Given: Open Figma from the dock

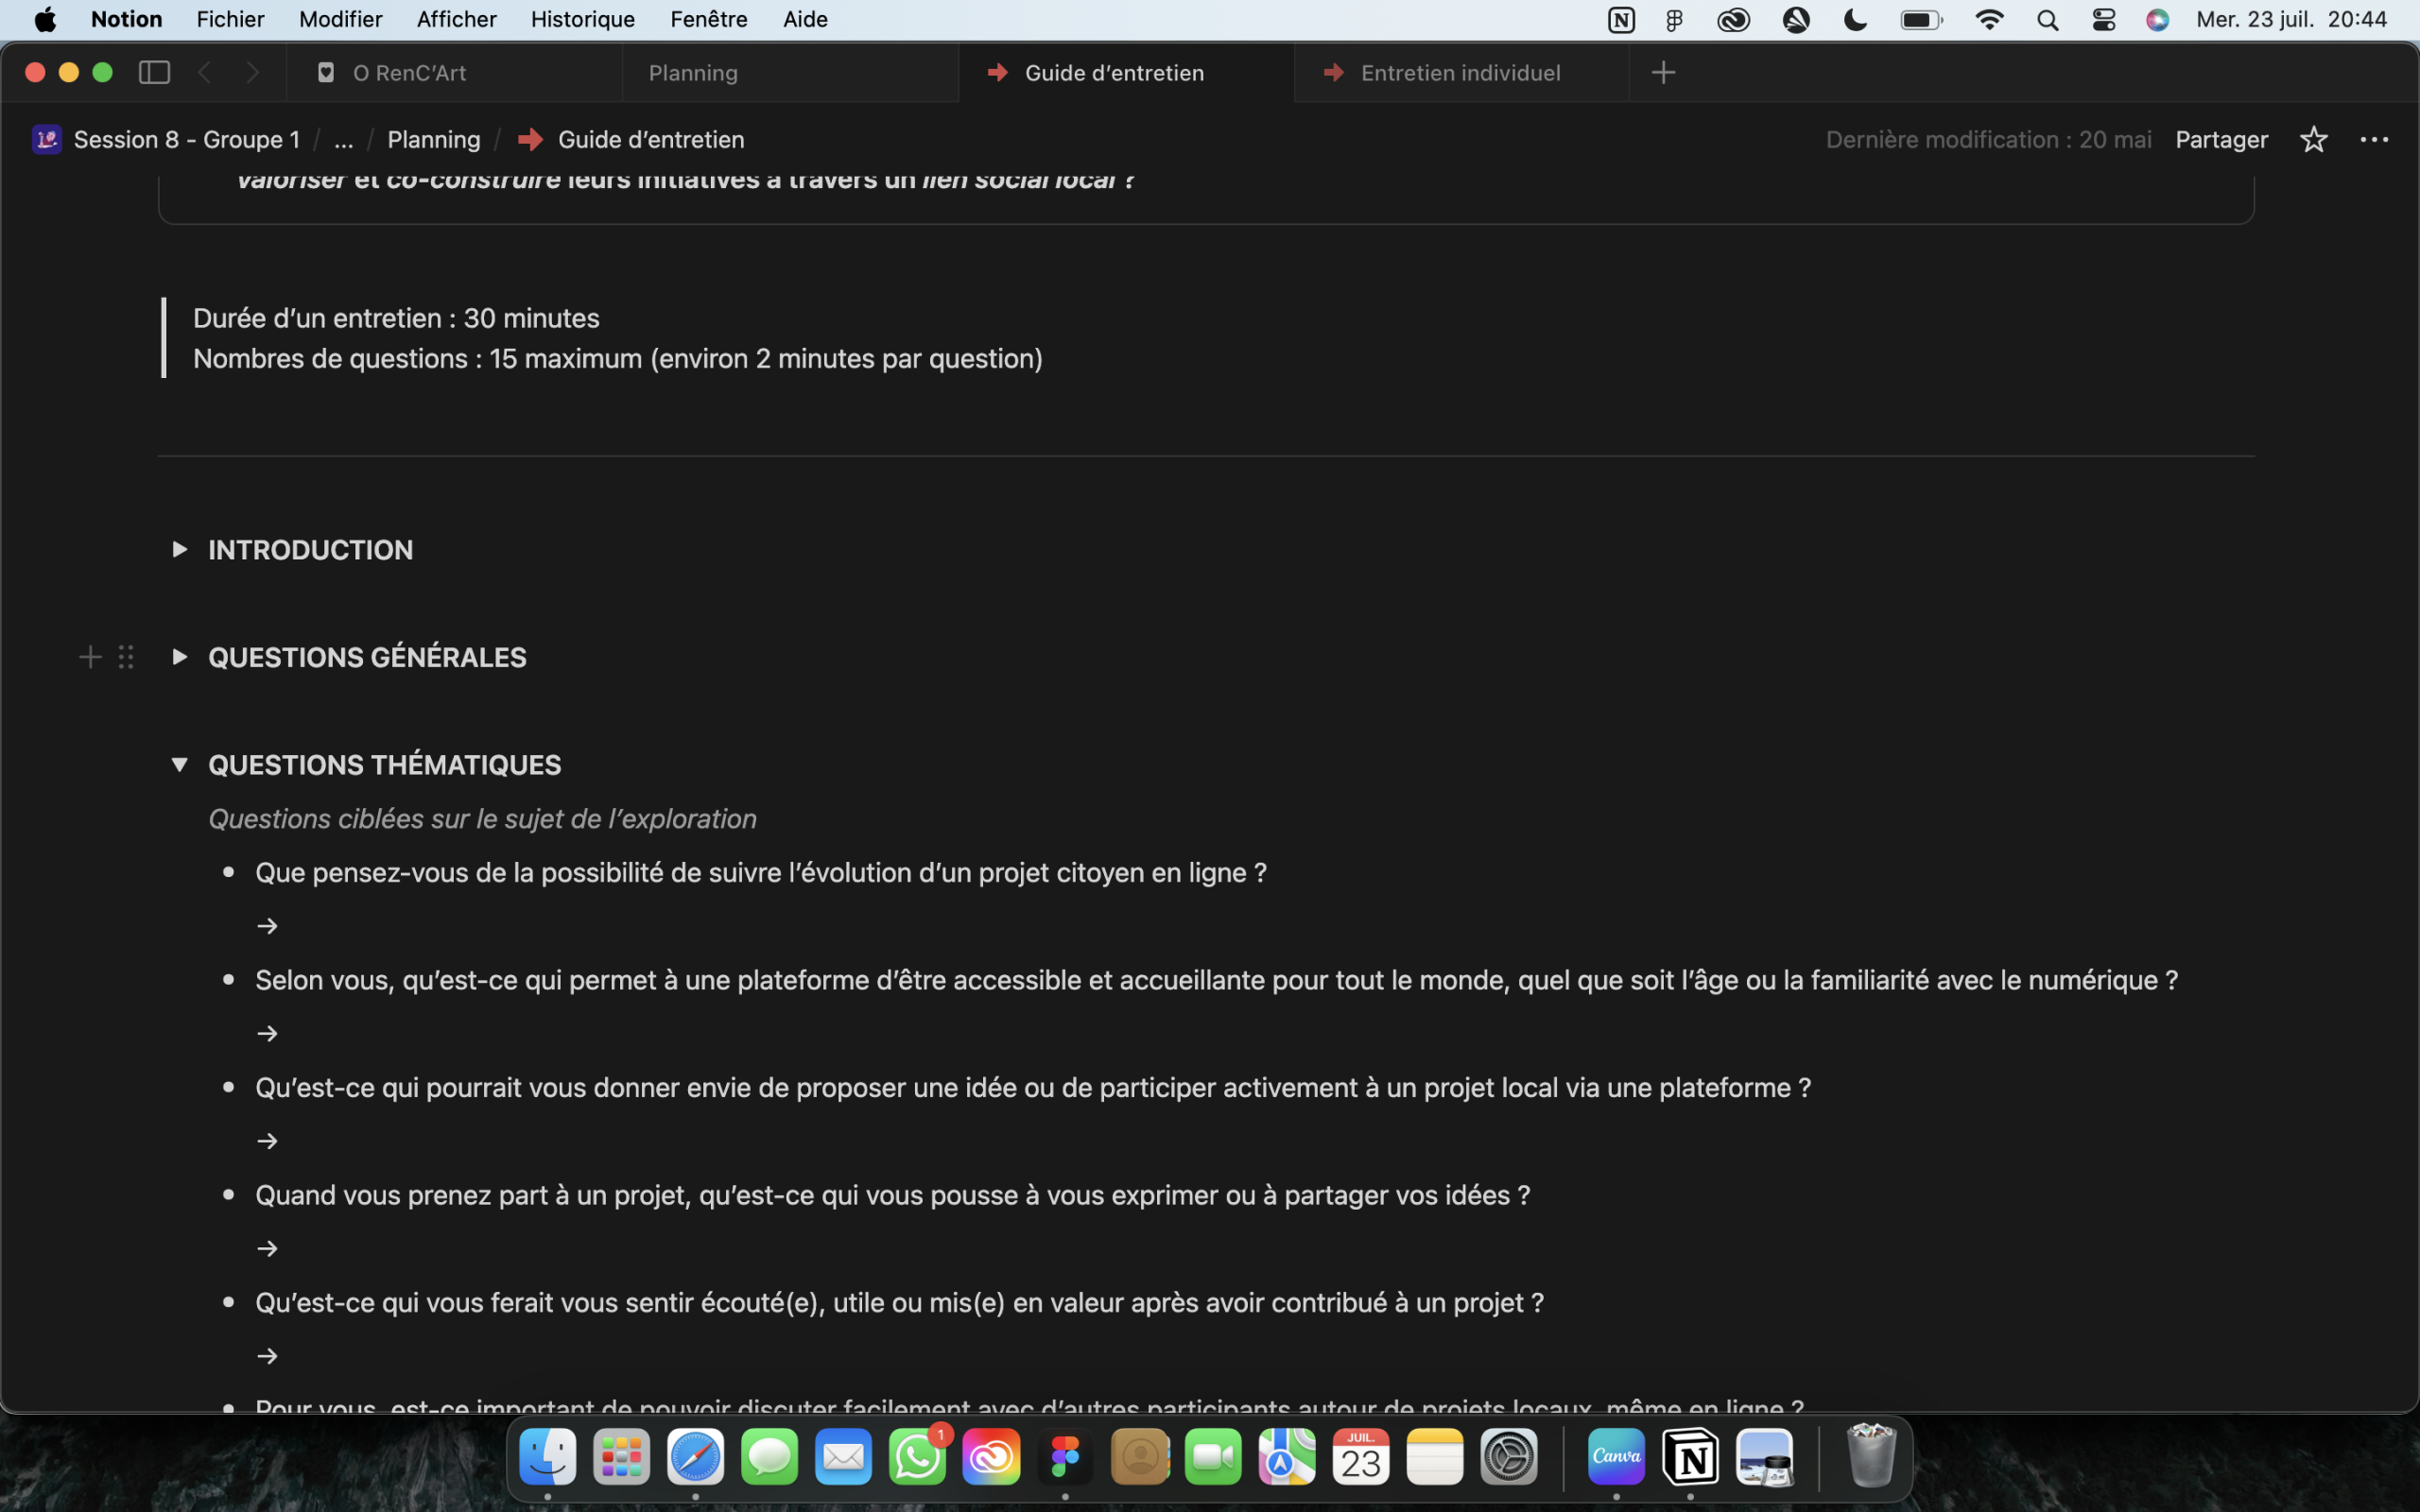Looking at the screenshot, I should [1065, 1457].
